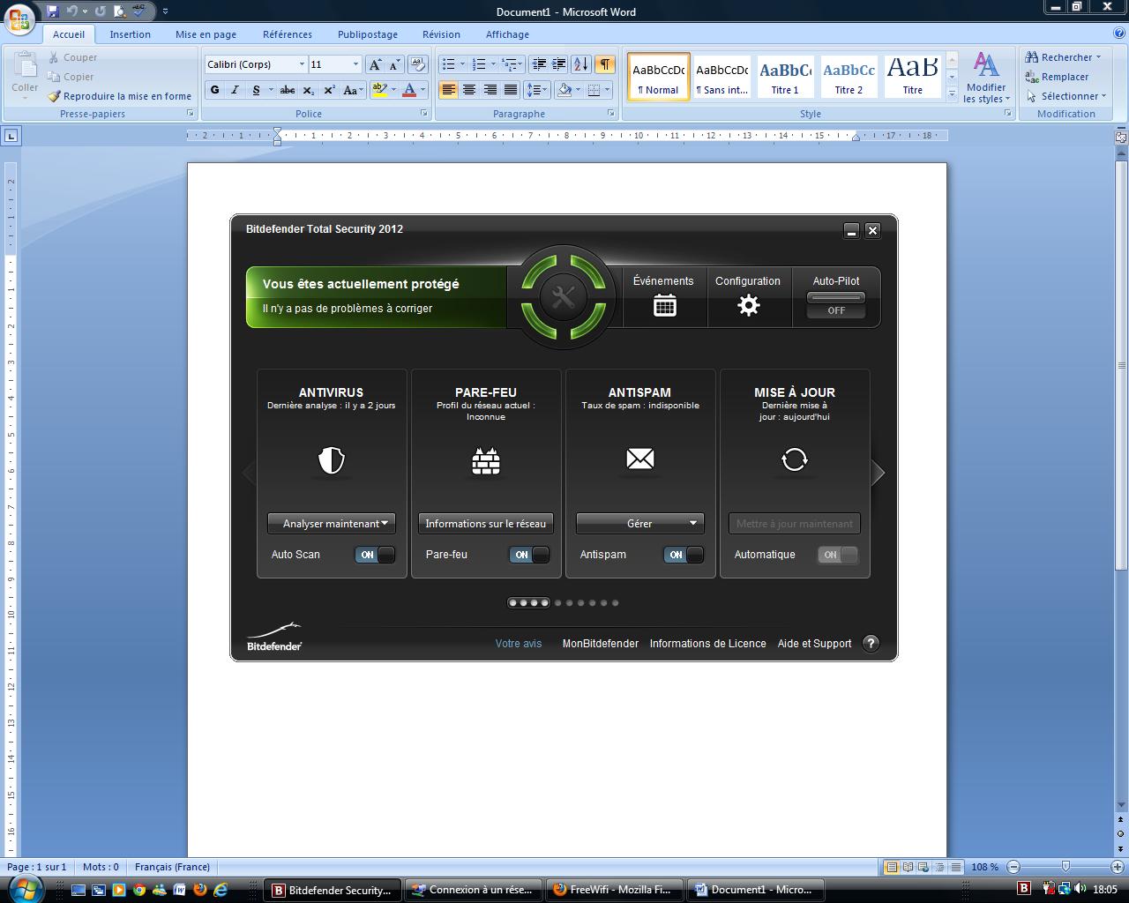Click Informations sur le réseau button

(x=486, y=523)
